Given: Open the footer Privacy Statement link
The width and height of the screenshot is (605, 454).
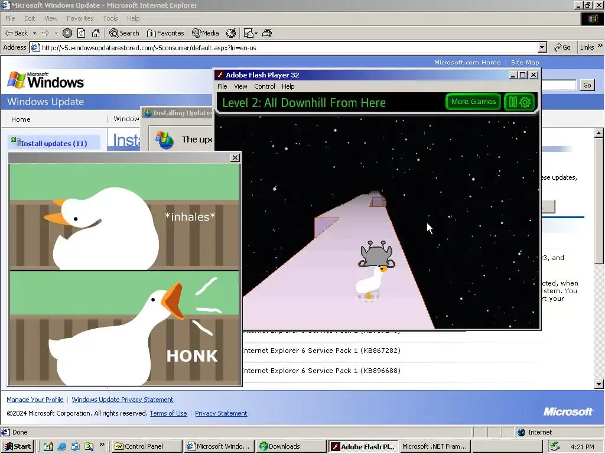Looking at the screenshot, I should (x=221, y=413).
